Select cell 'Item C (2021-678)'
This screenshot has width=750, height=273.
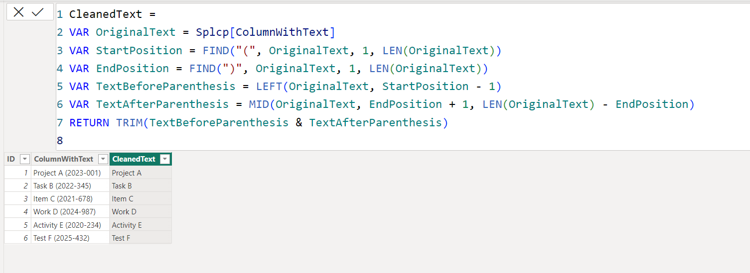tap(70, 198)
